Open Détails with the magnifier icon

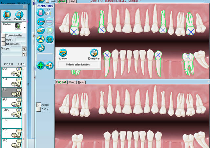pyautogui.click(x=19, y=14)
